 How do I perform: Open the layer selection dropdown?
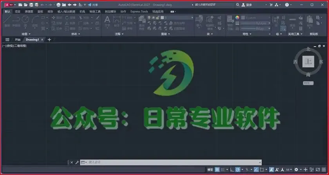(x=170, y=18)
